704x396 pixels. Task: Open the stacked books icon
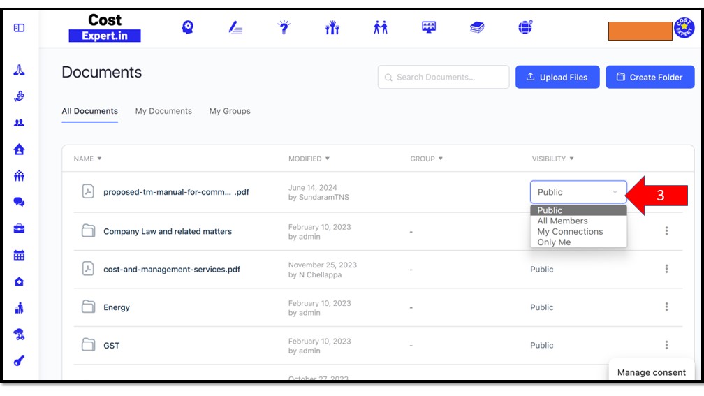click(477, 27)
